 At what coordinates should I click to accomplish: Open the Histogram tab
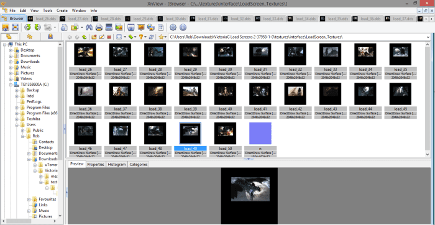(x=117, y=165)
